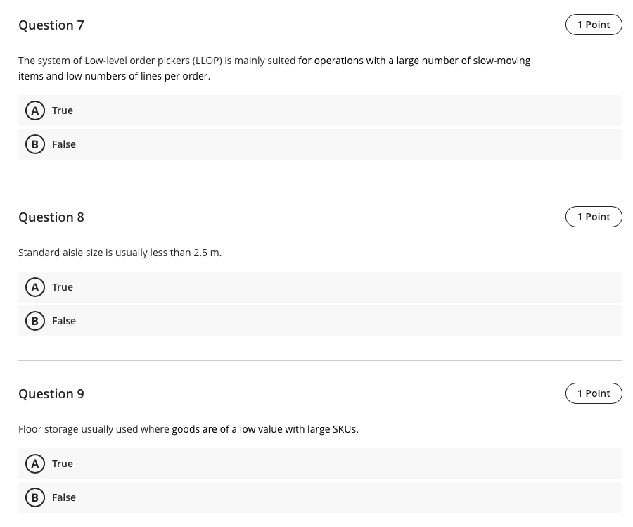
Task: Click the True answer row under Question 8
Action: click(x=320, y=287)
